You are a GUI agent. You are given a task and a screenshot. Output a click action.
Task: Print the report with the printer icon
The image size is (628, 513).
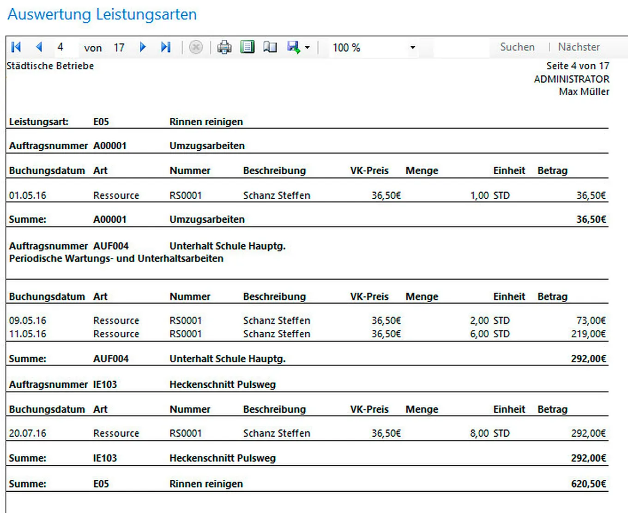[224, 47]
